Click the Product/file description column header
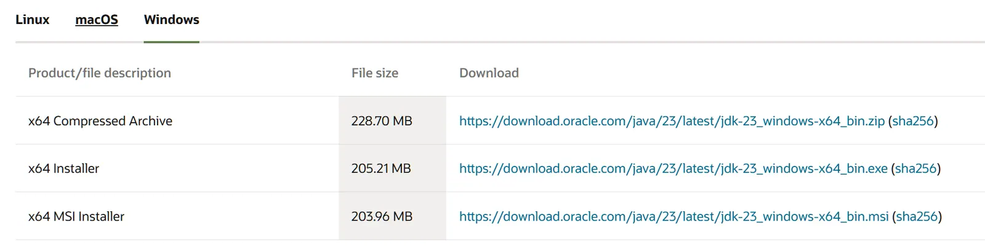The width and height of the screenshot is (985, 247). tap(100, 73)
